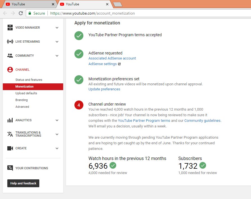Click the Community people icon

point(10,56)
